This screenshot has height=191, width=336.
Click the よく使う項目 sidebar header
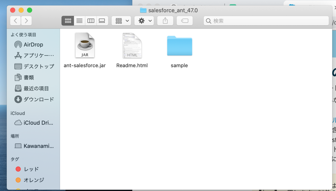(24, 35)
